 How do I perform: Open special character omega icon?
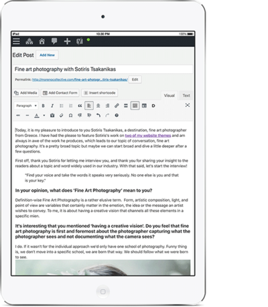[70, 116]
